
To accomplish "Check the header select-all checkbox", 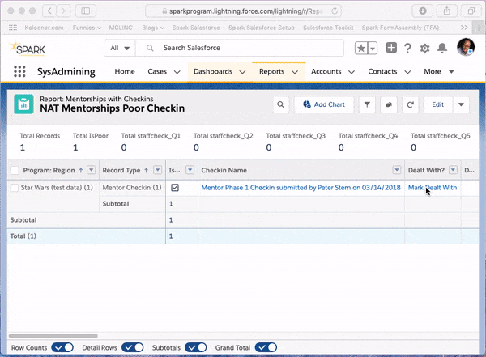I will pyautogui.click(x=15, y=170).
